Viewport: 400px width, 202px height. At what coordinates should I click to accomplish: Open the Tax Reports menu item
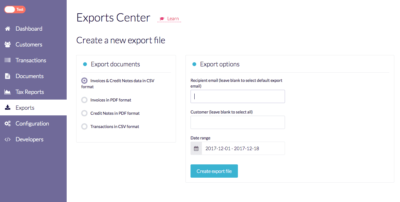tap(30, 92)
